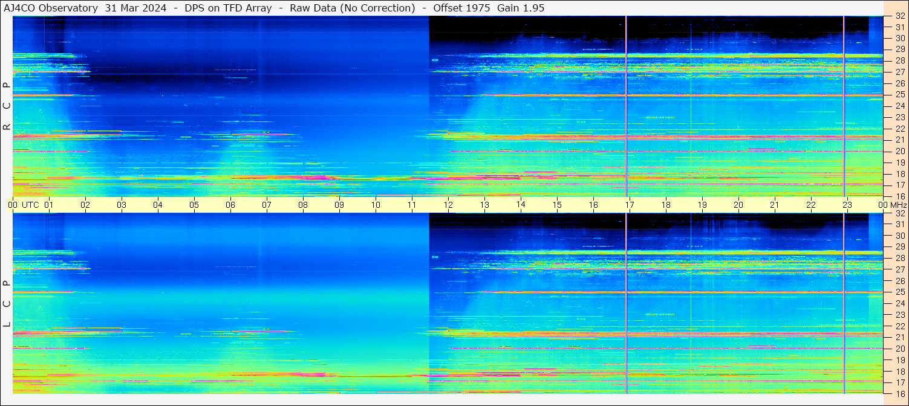The width and height of the screenshot is (909, 406).
Task: Select the 13 hour tick label
Action: tap(484, 205)
